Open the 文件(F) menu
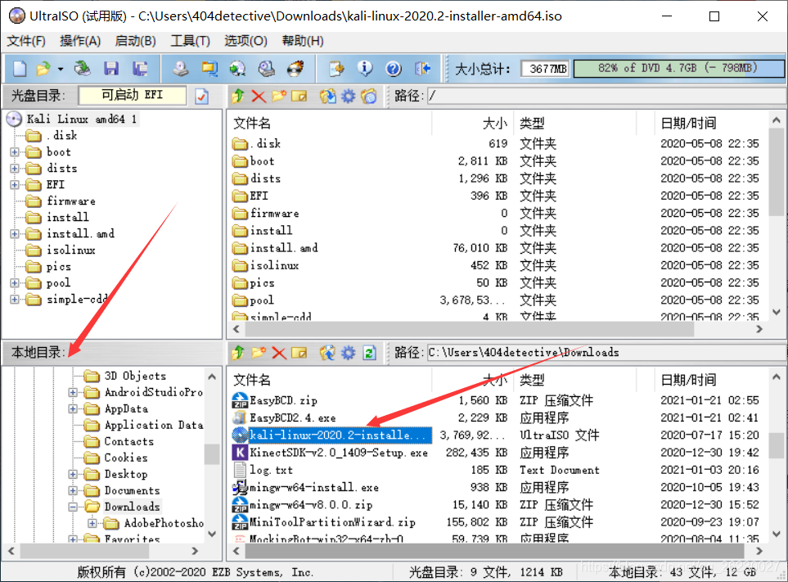The height and width of the screenshot is (582, 788). pyautogui.click(x=26, y=41)
